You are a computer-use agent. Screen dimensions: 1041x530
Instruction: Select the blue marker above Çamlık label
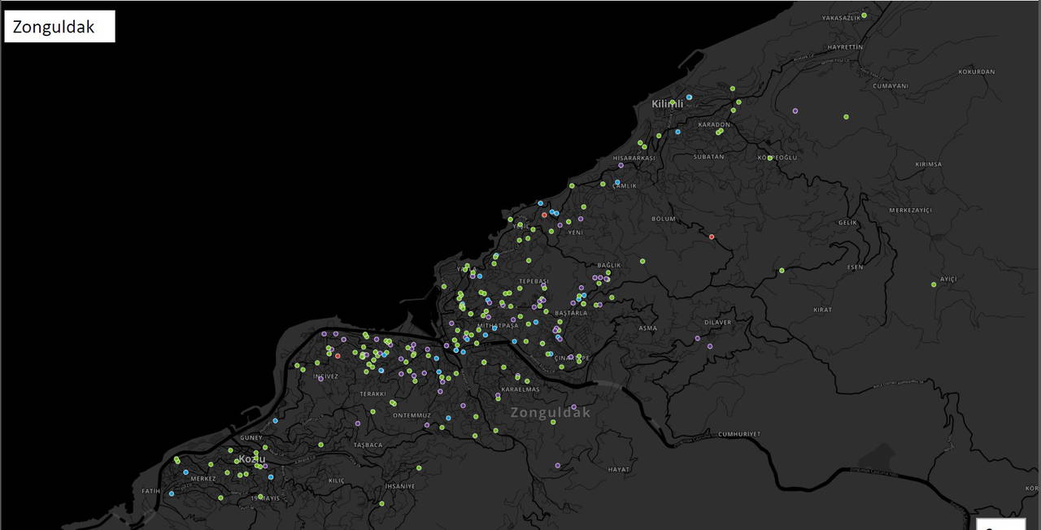[617, 182]
